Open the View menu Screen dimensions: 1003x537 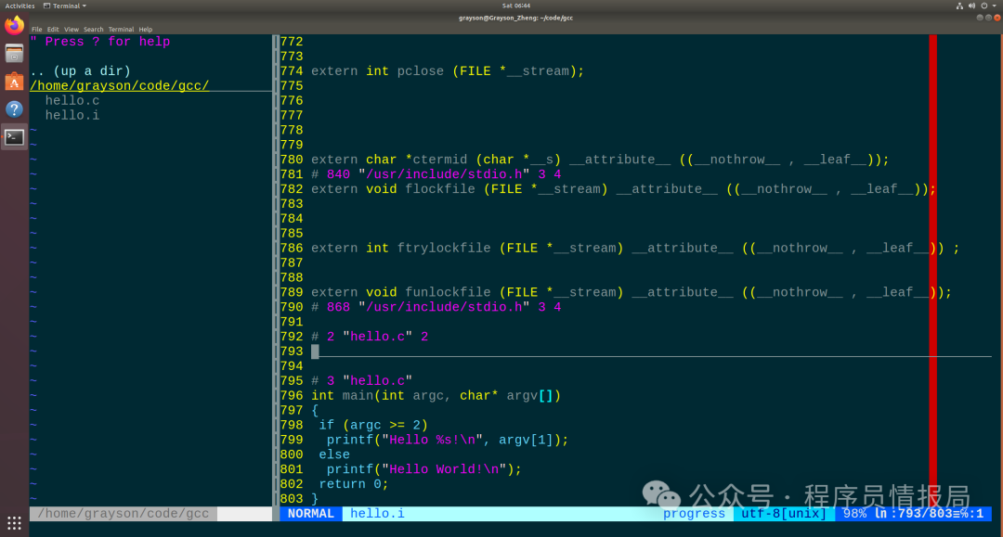[x=72, y=30]
